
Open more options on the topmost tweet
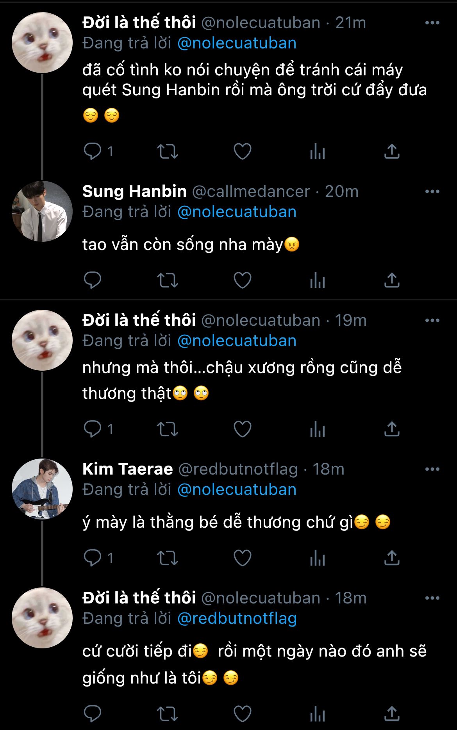pyautogui.click(x=432, y=23)
